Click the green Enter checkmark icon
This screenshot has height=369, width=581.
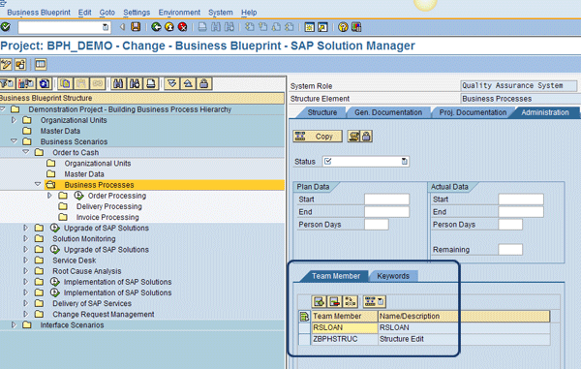[6, 27]
